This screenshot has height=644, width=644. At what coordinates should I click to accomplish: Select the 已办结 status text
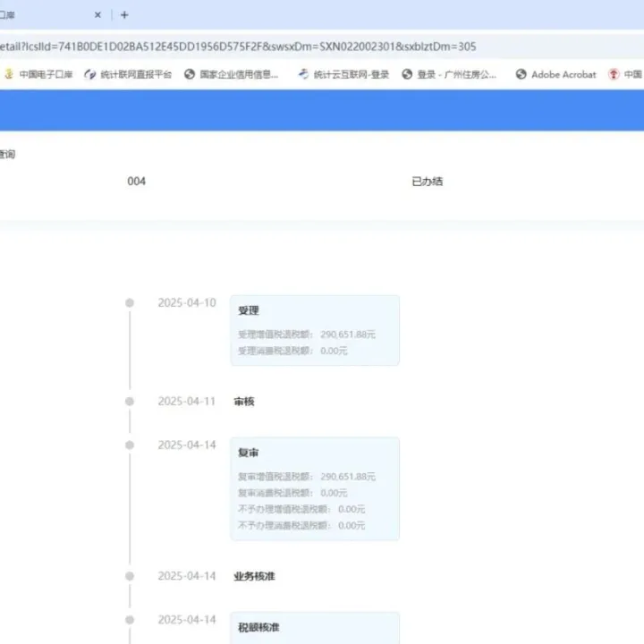coord(428,182)
